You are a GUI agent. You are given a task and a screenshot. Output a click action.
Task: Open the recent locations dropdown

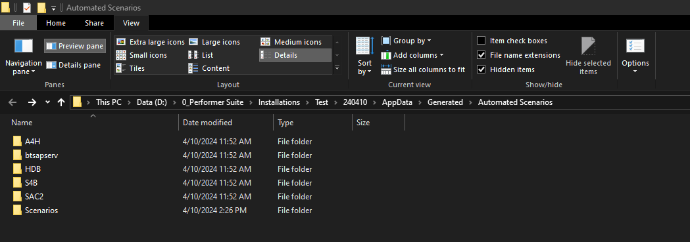(x=47, y=102)
